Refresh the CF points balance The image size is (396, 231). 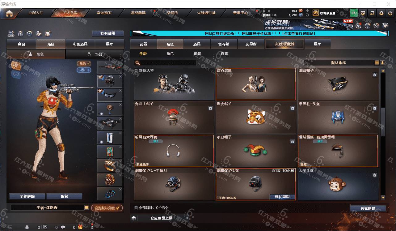point(307,15)
